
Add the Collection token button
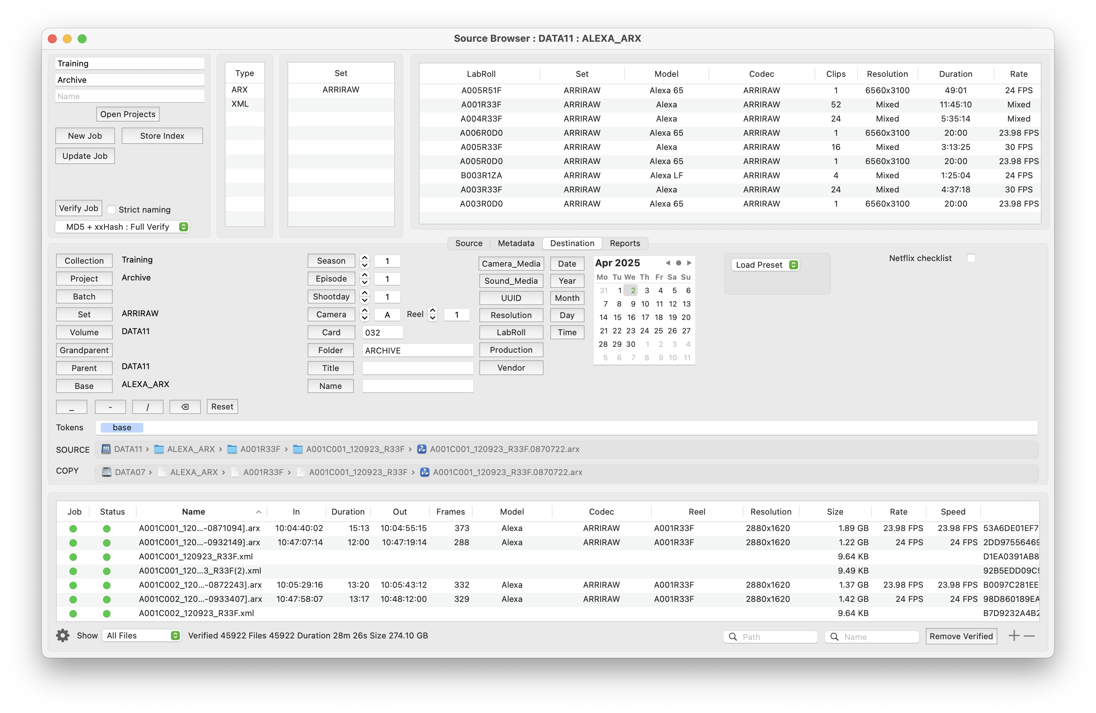click(84, 261)
